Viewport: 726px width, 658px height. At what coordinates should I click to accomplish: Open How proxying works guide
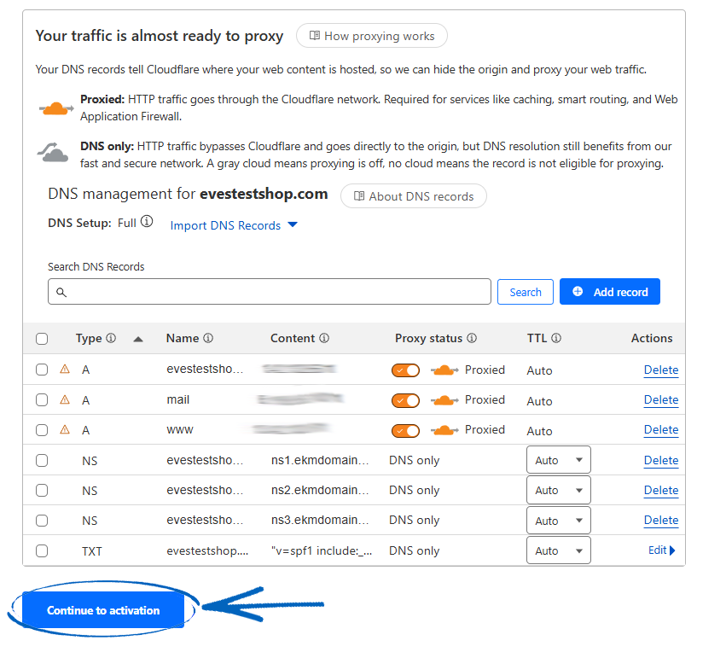pos(372,36)
